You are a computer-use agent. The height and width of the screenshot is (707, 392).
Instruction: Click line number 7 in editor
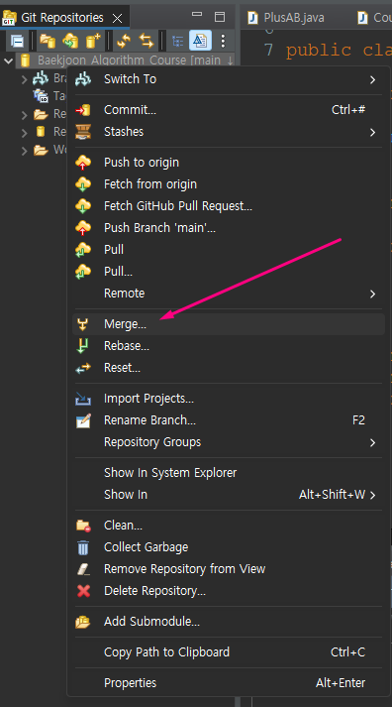[268, 50]
